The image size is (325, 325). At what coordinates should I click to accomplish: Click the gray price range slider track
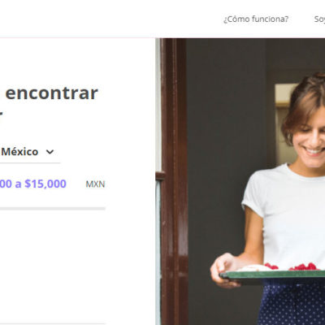[53, 209]
